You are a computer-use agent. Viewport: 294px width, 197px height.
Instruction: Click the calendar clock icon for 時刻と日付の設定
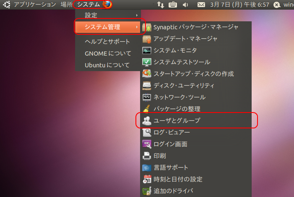[147, 179]
